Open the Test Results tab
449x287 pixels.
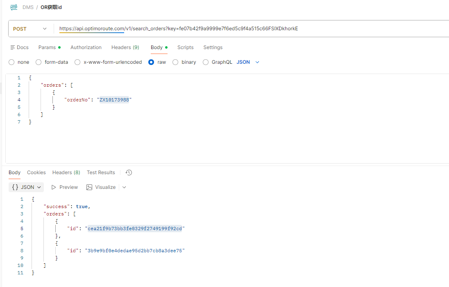[101, 173]
